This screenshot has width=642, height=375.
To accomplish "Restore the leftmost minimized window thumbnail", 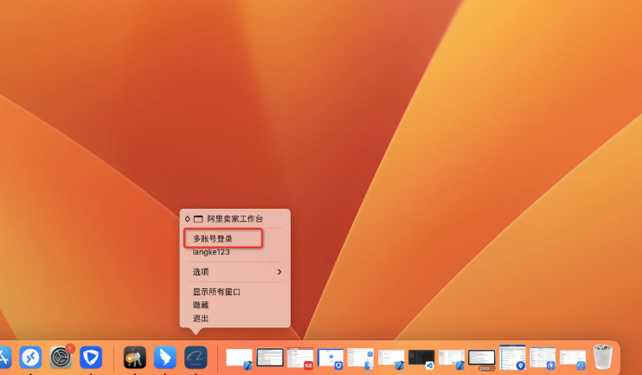I will click(239, 357).
